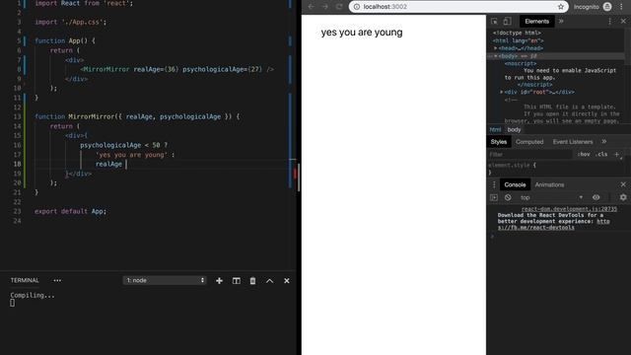Click the doctype html line in Elements
The height and width of the screenshot is (355, 631).
coord(517,33)
